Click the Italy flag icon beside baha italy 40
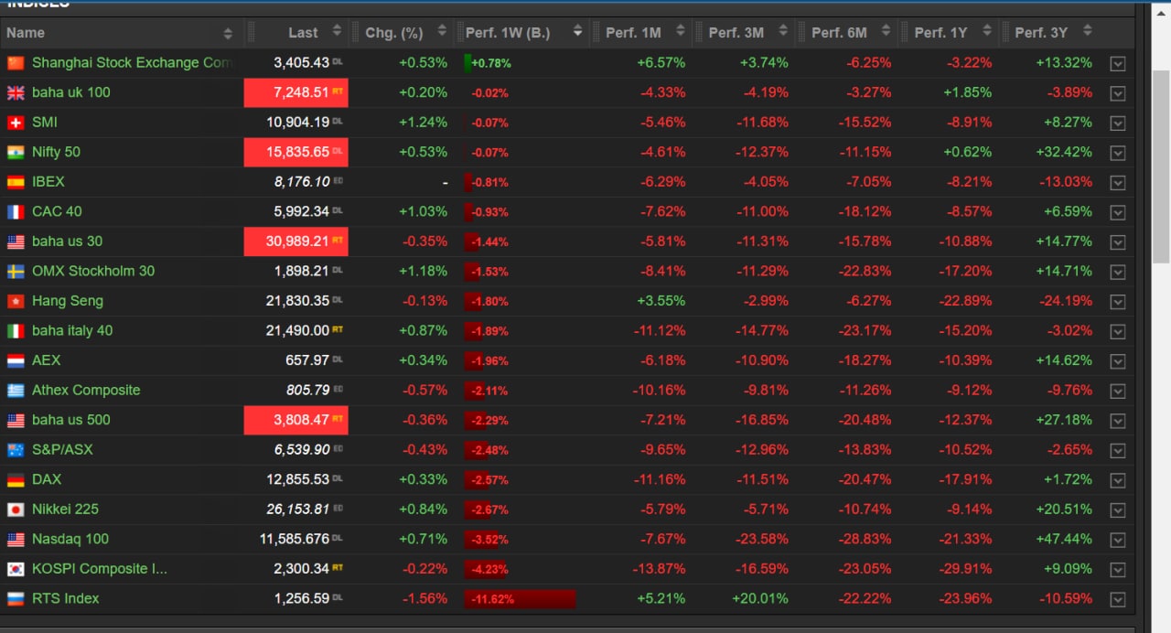 16,330
